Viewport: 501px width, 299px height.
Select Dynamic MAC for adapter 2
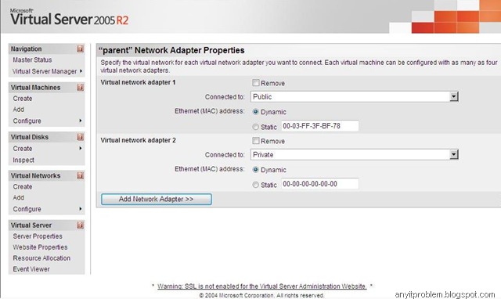click(x=256, y=170)
